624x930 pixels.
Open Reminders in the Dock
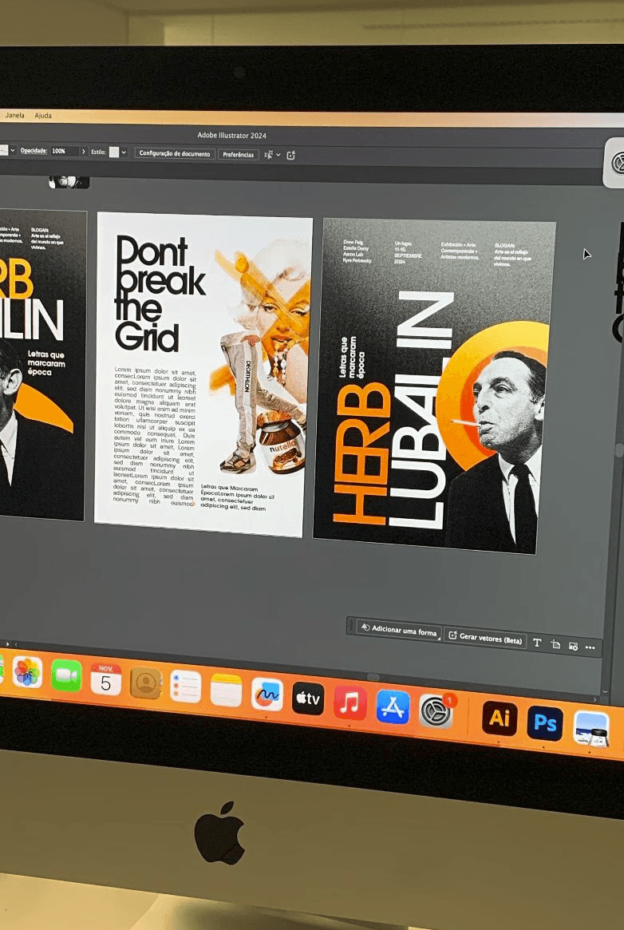(185, 687)
